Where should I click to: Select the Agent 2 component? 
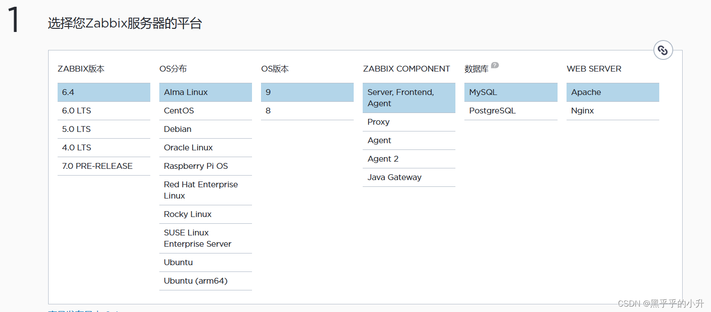click(x=409, y=159)
